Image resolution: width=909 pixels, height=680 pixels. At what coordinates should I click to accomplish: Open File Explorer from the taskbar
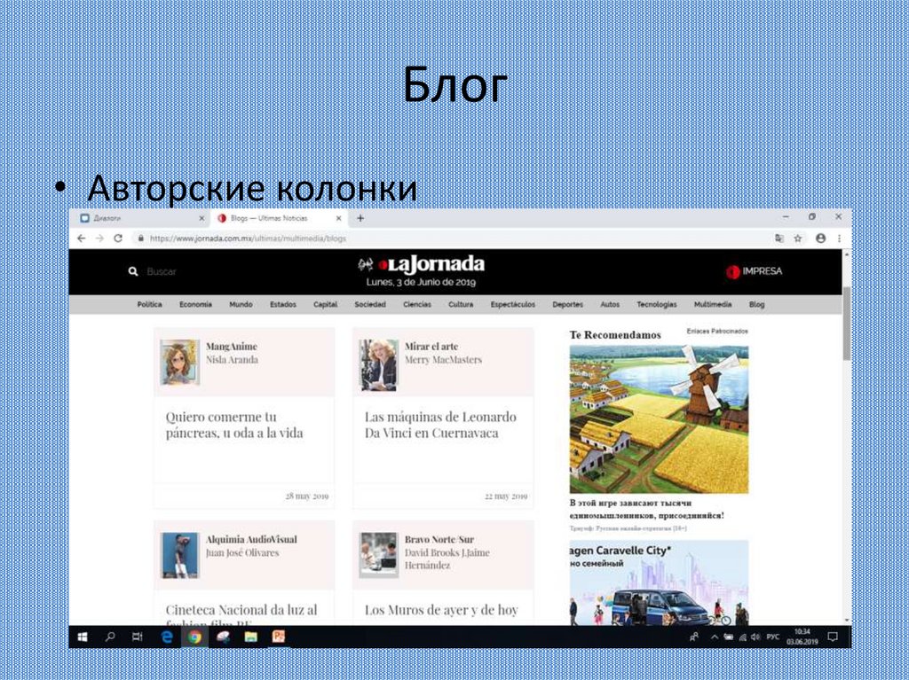[x=250, y=637]
